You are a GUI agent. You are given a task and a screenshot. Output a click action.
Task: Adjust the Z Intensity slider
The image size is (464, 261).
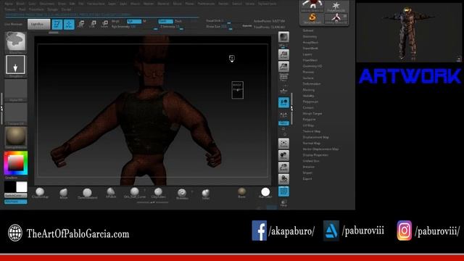pos(172,27)
